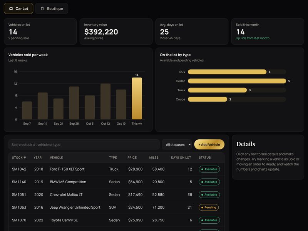This screenshot has height=231, width=308.
Task: Click the car icon in Car Lot tab
Action: (11, 8)
